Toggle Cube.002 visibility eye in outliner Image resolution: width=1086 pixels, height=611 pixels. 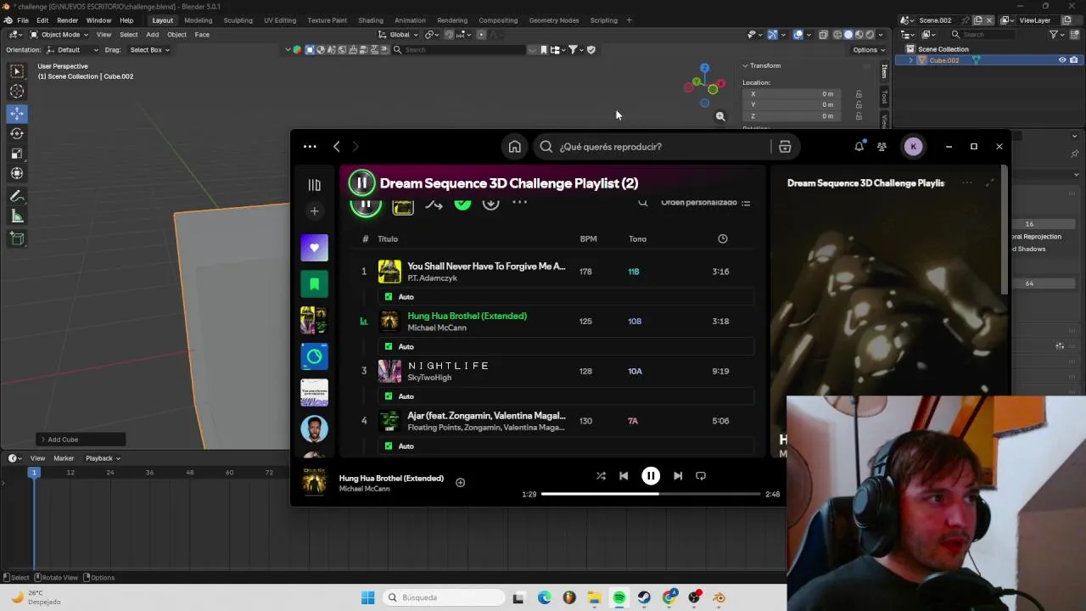coord(1061,60)
